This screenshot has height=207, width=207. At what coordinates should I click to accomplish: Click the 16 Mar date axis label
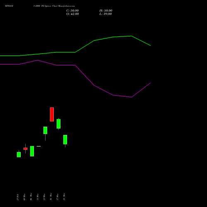[51, 197]
